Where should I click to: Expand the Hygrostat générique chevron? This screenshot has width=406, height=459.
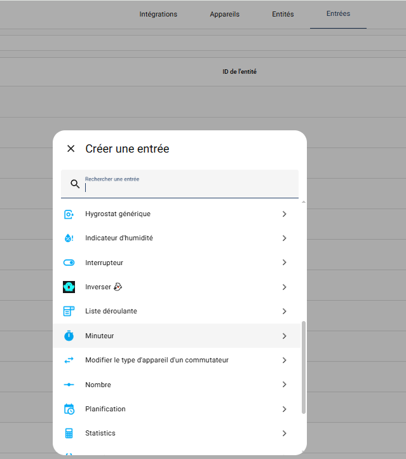[x=284, y=214]
